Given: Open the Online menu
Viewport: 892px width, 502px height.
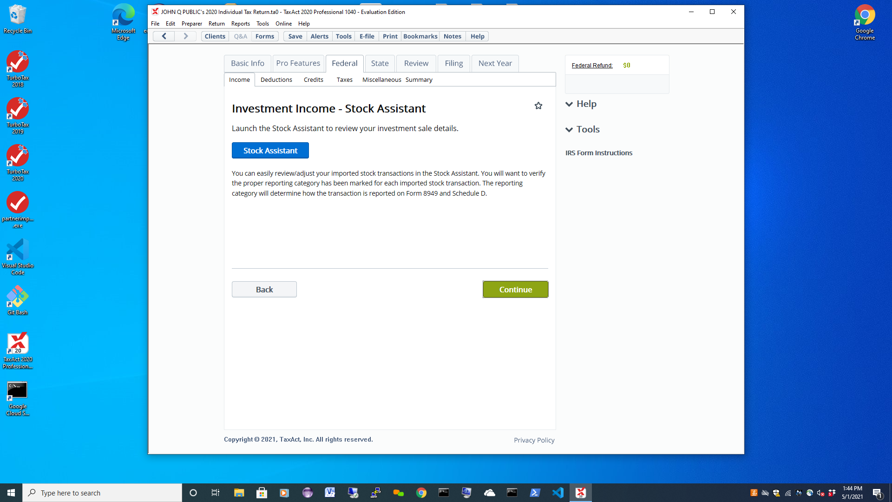Looking at the screenshot, I should click(x=283, y=24).
